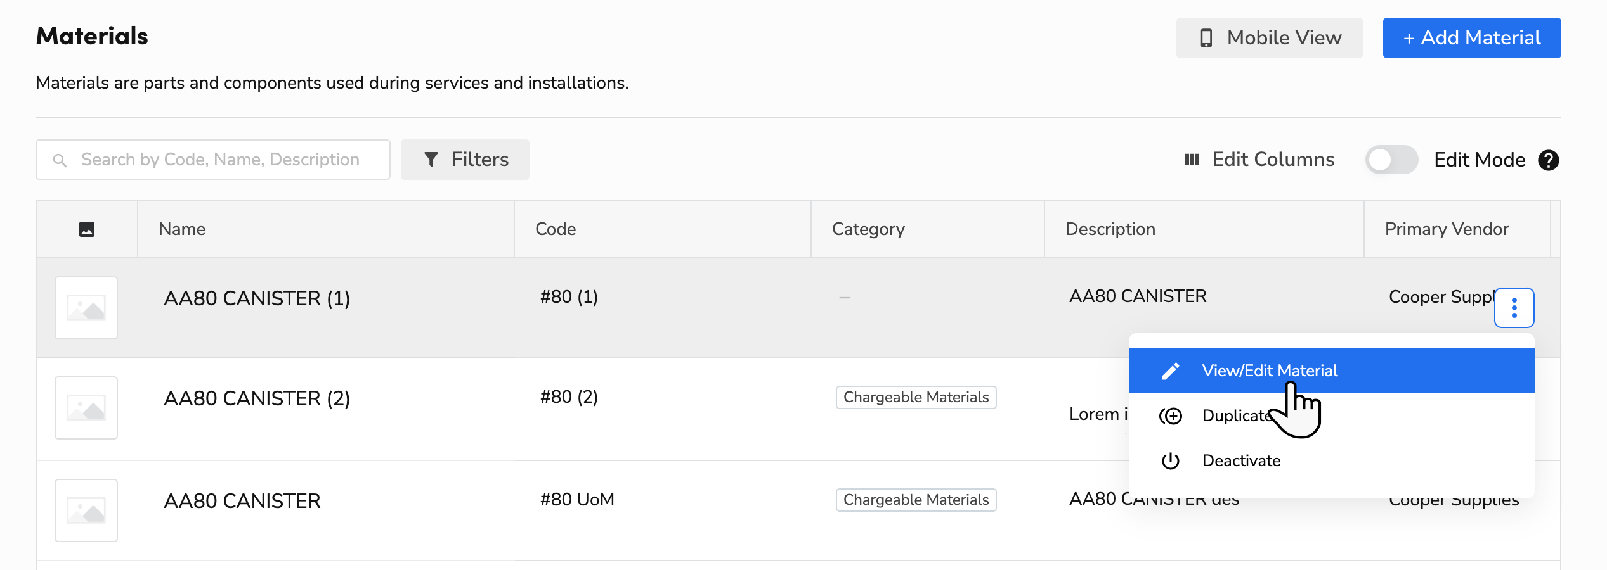The image size is (1607, 570).
Task: Switch to Mobile View
Action: click(1269, 38)
